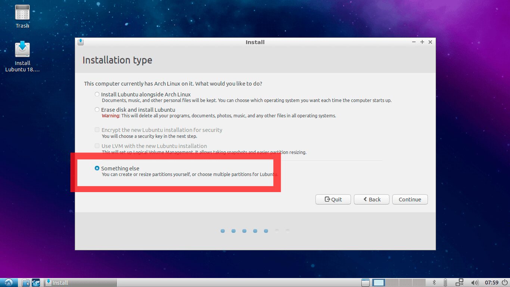The image size is (510, 287).
Task: Select Install Lubuntu alongside Arch Linux option
Action: pyautogui.click(x=97, y=94)
